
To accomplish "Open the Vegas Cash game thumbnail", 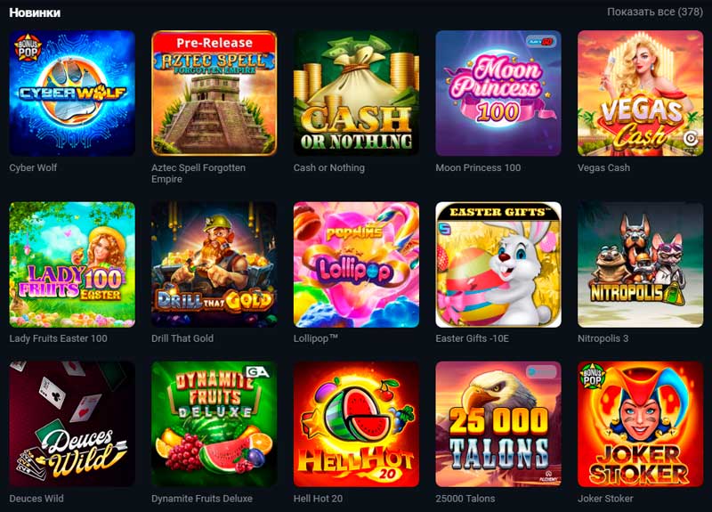I will coord(640,93).
